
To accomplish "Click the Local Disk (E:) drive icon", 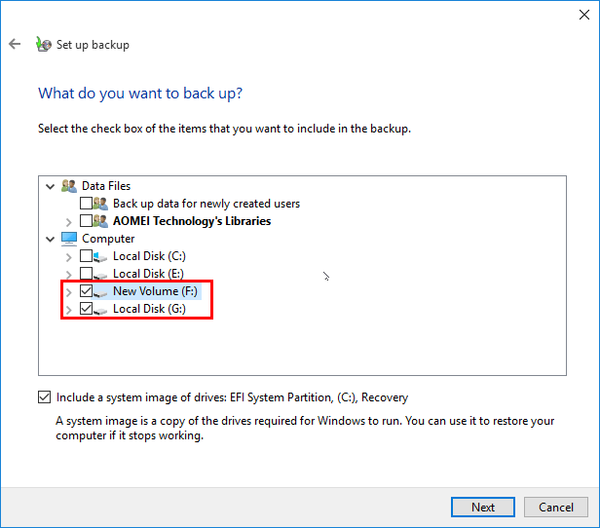I will (101, 274).
